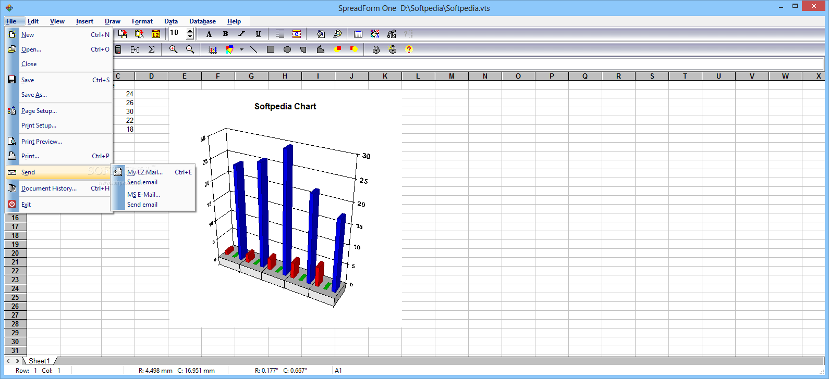
Task: Click the zoom out magnifier
Action: (190, 49)
